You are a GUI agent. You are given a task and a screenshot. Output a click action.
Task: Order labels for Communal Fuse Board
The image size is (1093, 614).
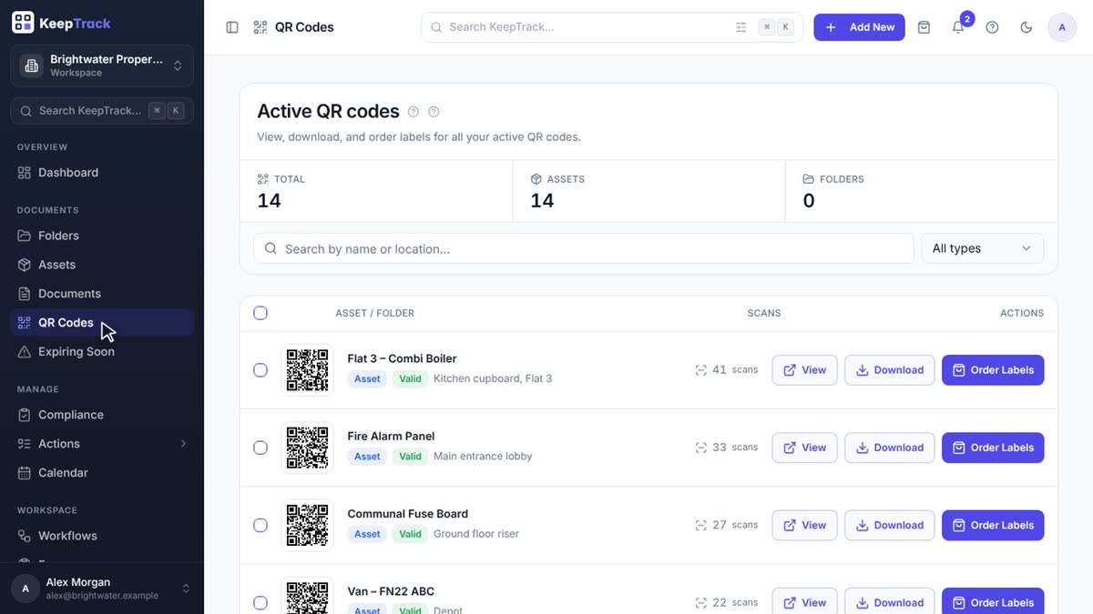point(993,525)
